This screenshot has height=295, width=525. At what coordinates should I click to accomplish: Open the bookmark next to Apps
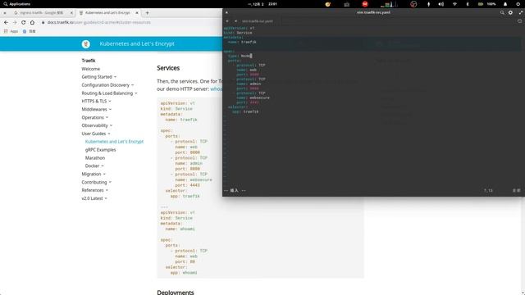30,31
